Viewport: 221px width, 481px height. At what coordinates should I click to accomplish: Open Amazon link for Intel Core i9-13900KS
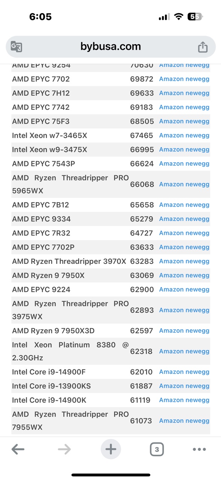[x=171, y=386]
